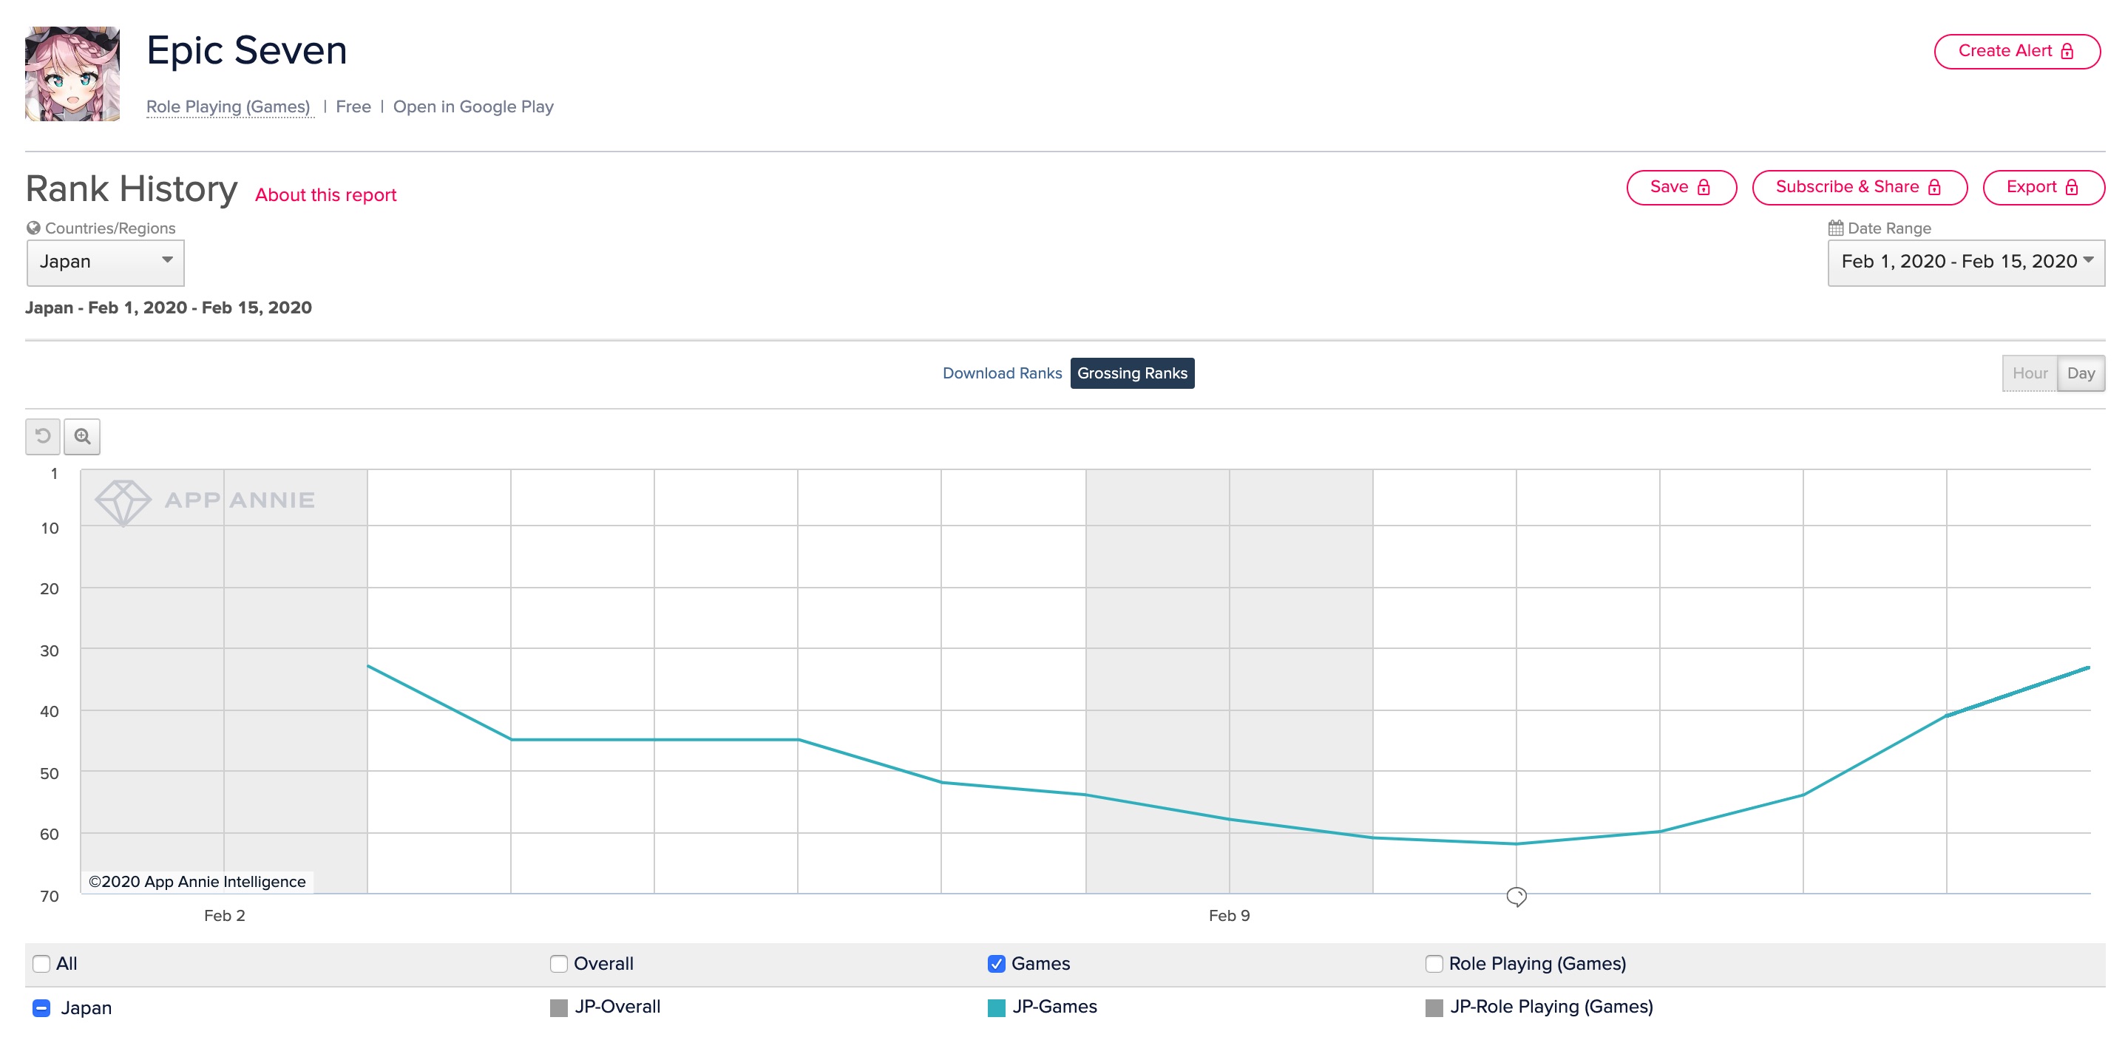Screen dimensions: 2125x1057
Task: Open the Date Range dropdown
Action: pyautogui.click(x=1966, y=262)
